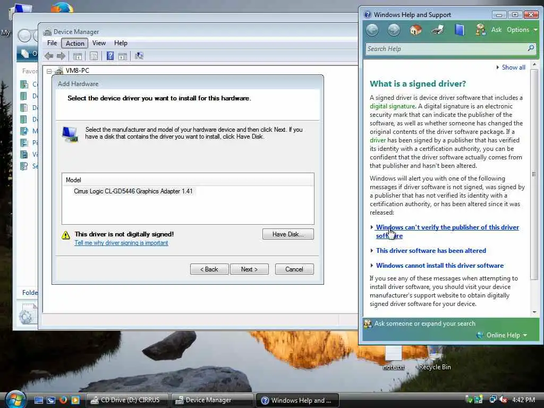This screenshot has width=544, height=408.
Task: Select Cirrus Logic CL-GD5446 Graphics Adapter 1.41
Action: (133, 191)
